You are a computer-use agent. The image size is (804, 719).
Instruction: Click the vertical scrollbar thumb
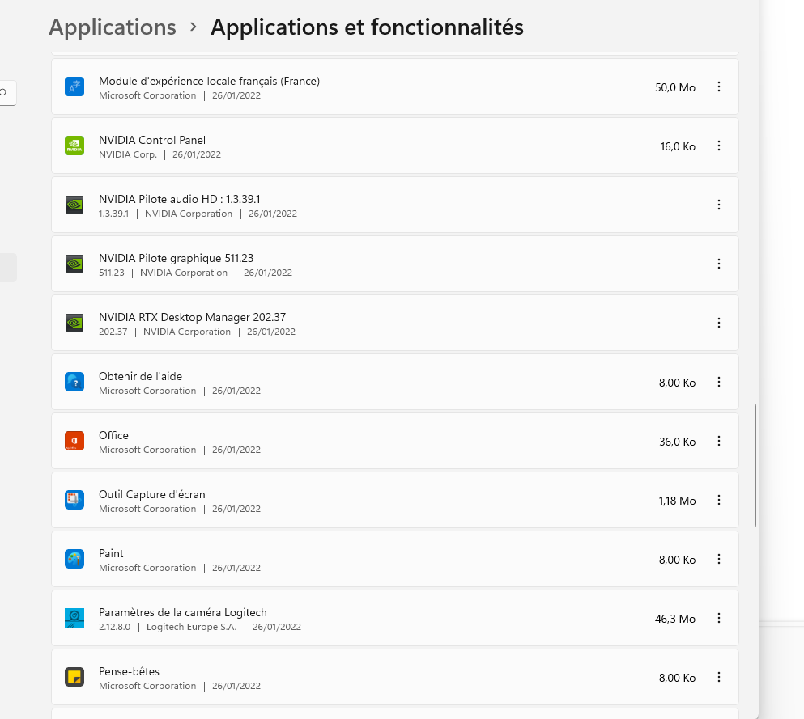tap(755, 465)
